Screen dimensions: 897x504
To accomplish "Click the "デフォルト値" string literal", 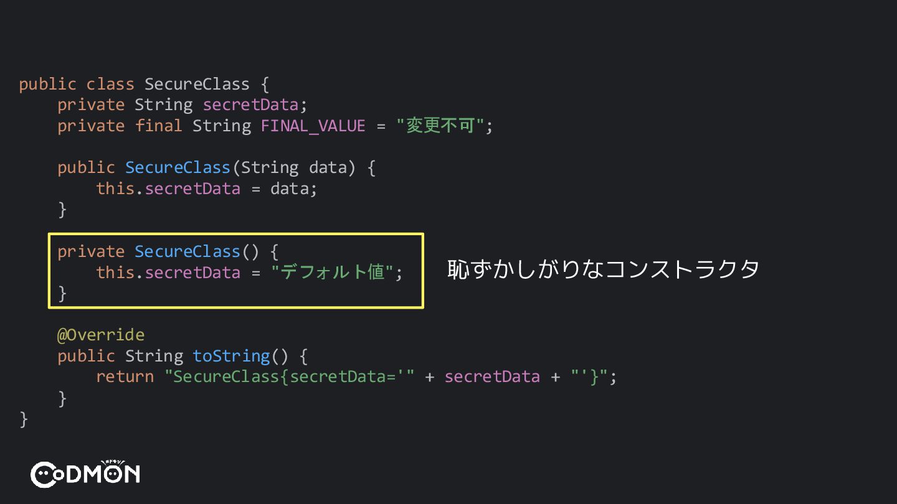I will click(x=333, y=272).
